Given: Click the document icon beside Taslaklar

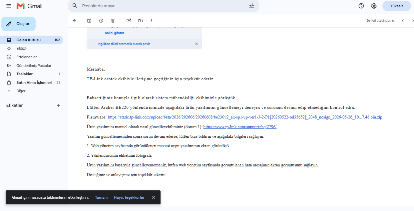Looking at the screenshot, I should tap(9, 74).
